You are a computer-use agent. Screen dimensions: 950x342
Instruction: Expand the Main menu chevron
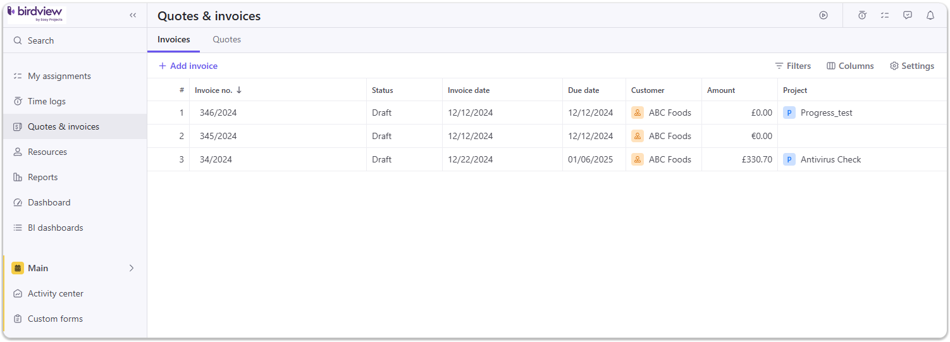click(132, 268)
